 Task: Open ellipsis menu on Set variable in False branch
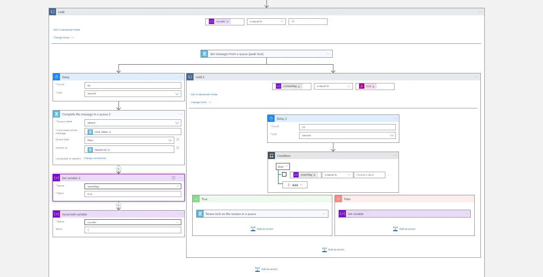(466, 214)
